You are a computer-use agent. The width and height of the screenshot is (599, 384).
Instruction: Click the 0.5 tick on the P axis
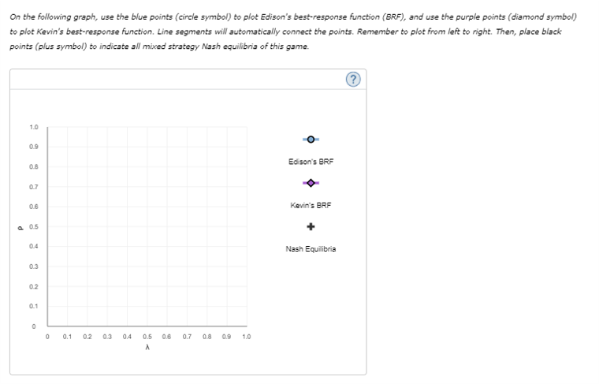[34, 226]
